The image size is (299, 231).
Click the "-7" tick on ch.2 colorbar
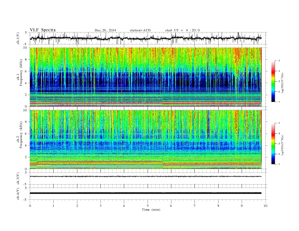click(278, 164)
